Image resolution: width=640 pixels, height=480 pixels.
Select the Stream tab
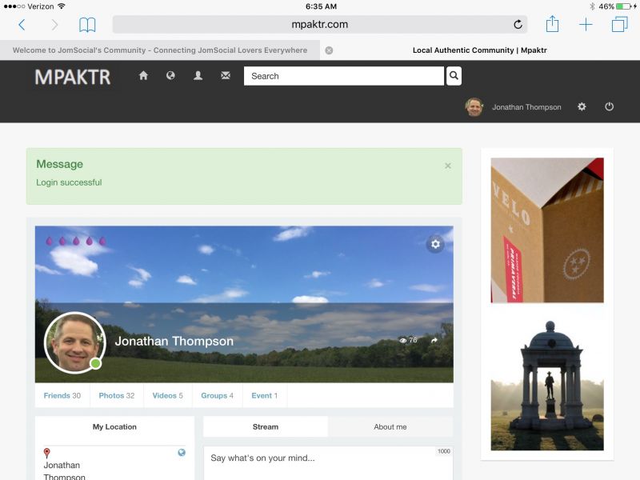(x=266, y=426)
